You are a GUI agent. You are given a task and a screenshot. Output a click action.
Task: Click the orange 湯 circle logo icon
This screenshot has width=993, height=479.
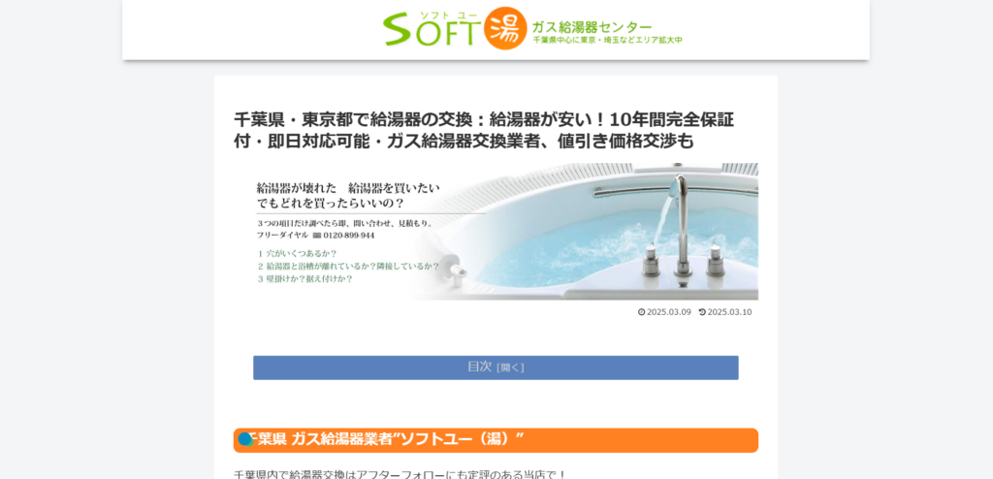pos(505,28)
